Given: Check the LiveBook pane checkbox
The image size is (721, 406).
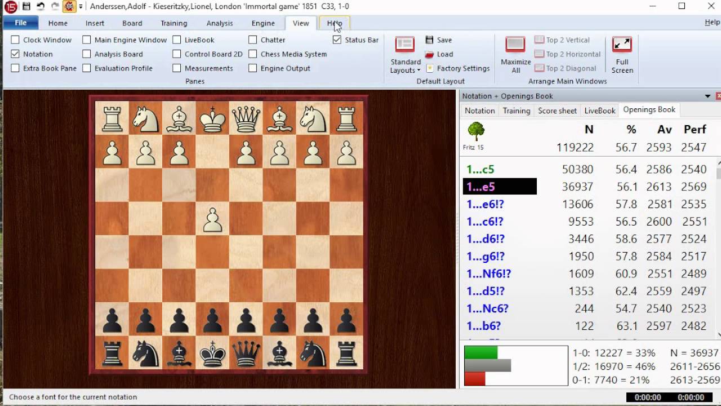Looking at the screenshot, I should click(x=177, y=40).
